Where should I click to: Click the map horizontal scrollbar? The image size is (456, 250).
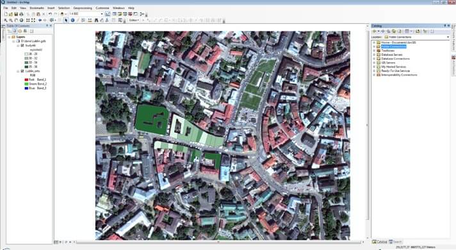[x=218, y=242]
